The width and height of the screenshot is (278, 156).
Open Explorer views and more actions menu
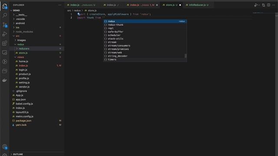(60, 5)
